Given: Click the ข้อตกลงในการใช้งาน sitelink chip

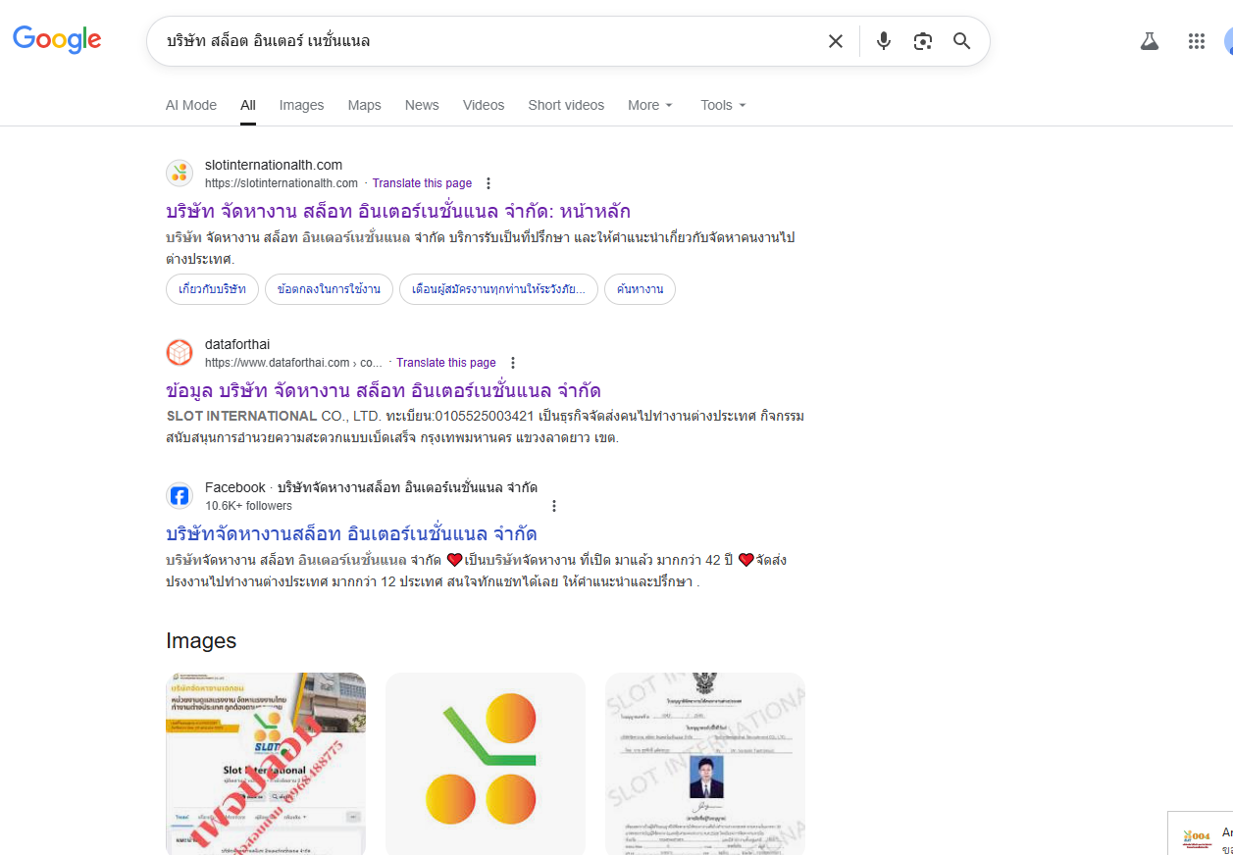Looking at the screenshot, I should pyautogui.click(x=329, y=289).
